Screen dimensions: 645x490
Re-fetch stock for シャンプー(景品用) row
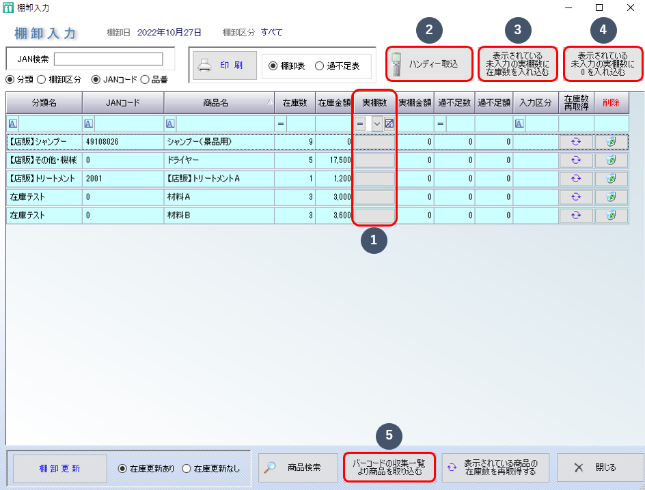tap(576, 142)
